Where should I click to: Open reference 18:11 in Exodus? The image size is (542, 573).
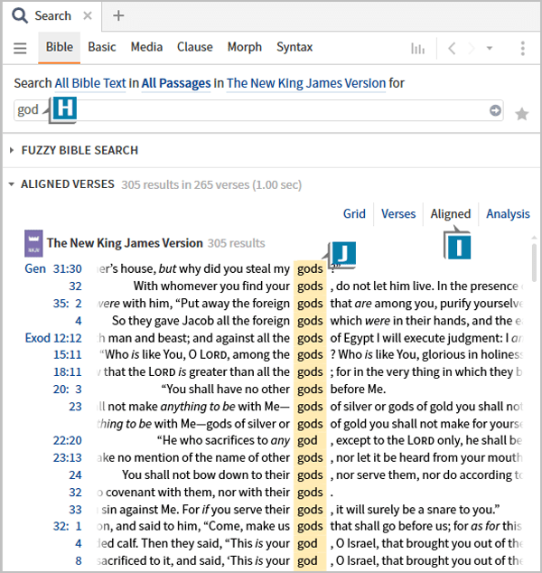68,372
